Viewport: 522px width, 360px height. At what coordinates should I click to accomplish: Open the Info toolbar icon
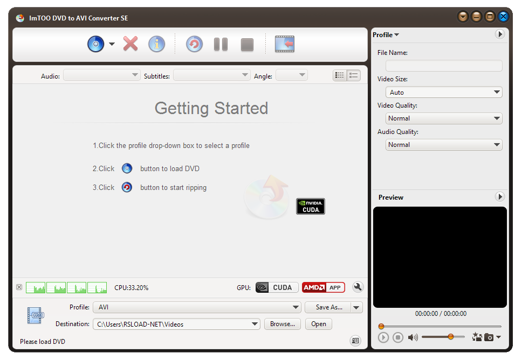[x=156, y=44]
